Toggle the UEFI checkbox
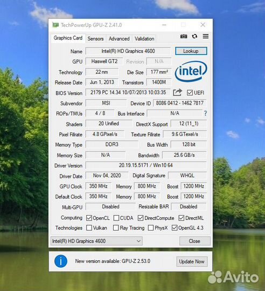Viewport: 265px width, 291px height. coord(190,93)
